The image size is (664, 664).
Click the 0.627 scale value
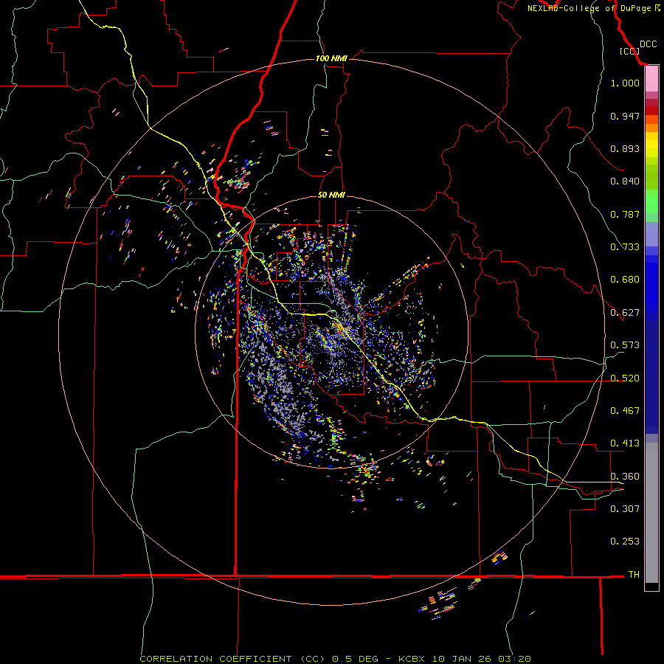[625, 313]
